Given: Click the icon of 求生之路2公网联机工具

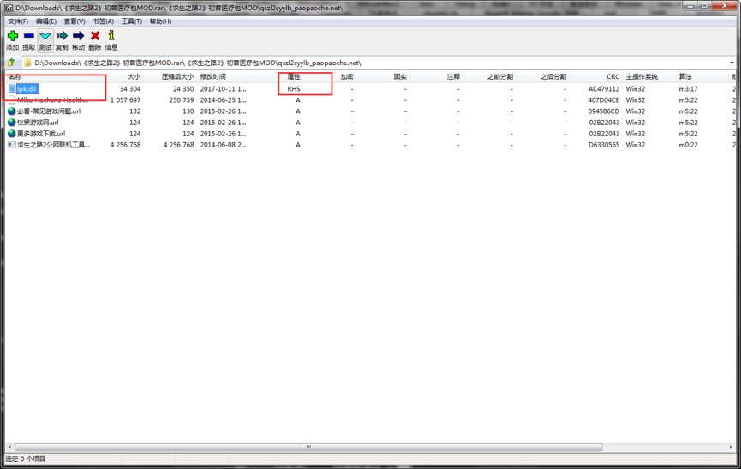Looking at the screenshot, I should tap(12, 145).
